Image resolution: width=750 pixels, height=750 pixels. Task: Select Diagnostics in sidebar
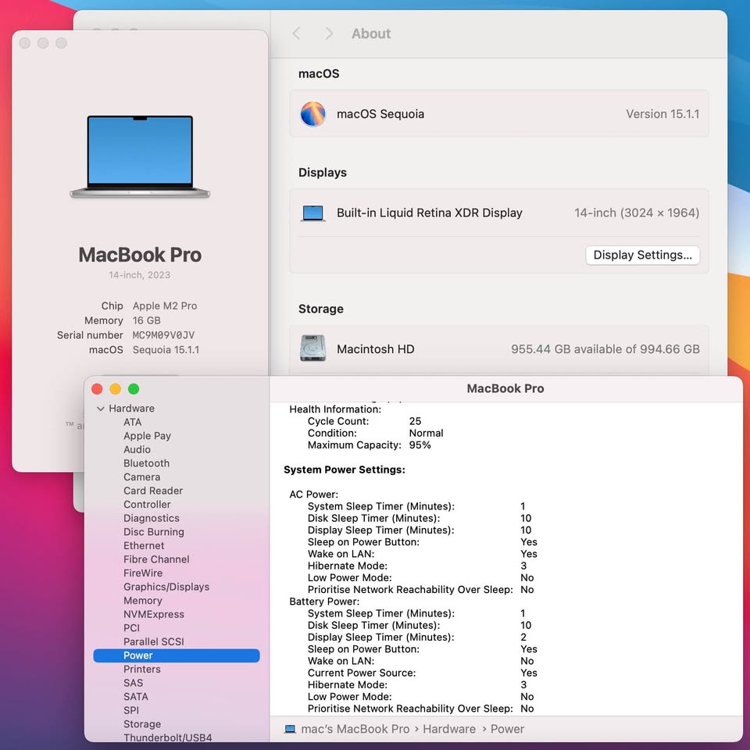(151, 518)
